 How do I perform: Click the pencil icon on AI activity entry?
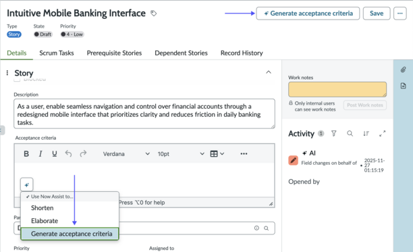[293, 160]
